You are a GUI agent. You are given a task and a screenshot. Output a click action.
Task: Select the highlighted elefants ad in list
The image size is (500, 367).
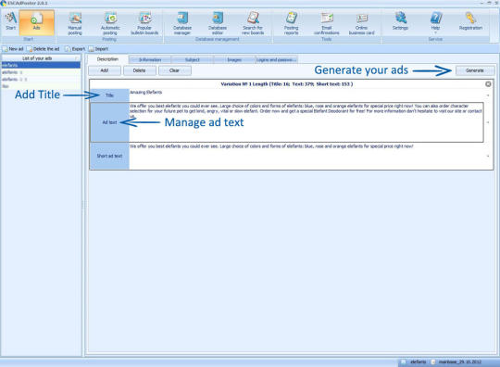point(41,65)
